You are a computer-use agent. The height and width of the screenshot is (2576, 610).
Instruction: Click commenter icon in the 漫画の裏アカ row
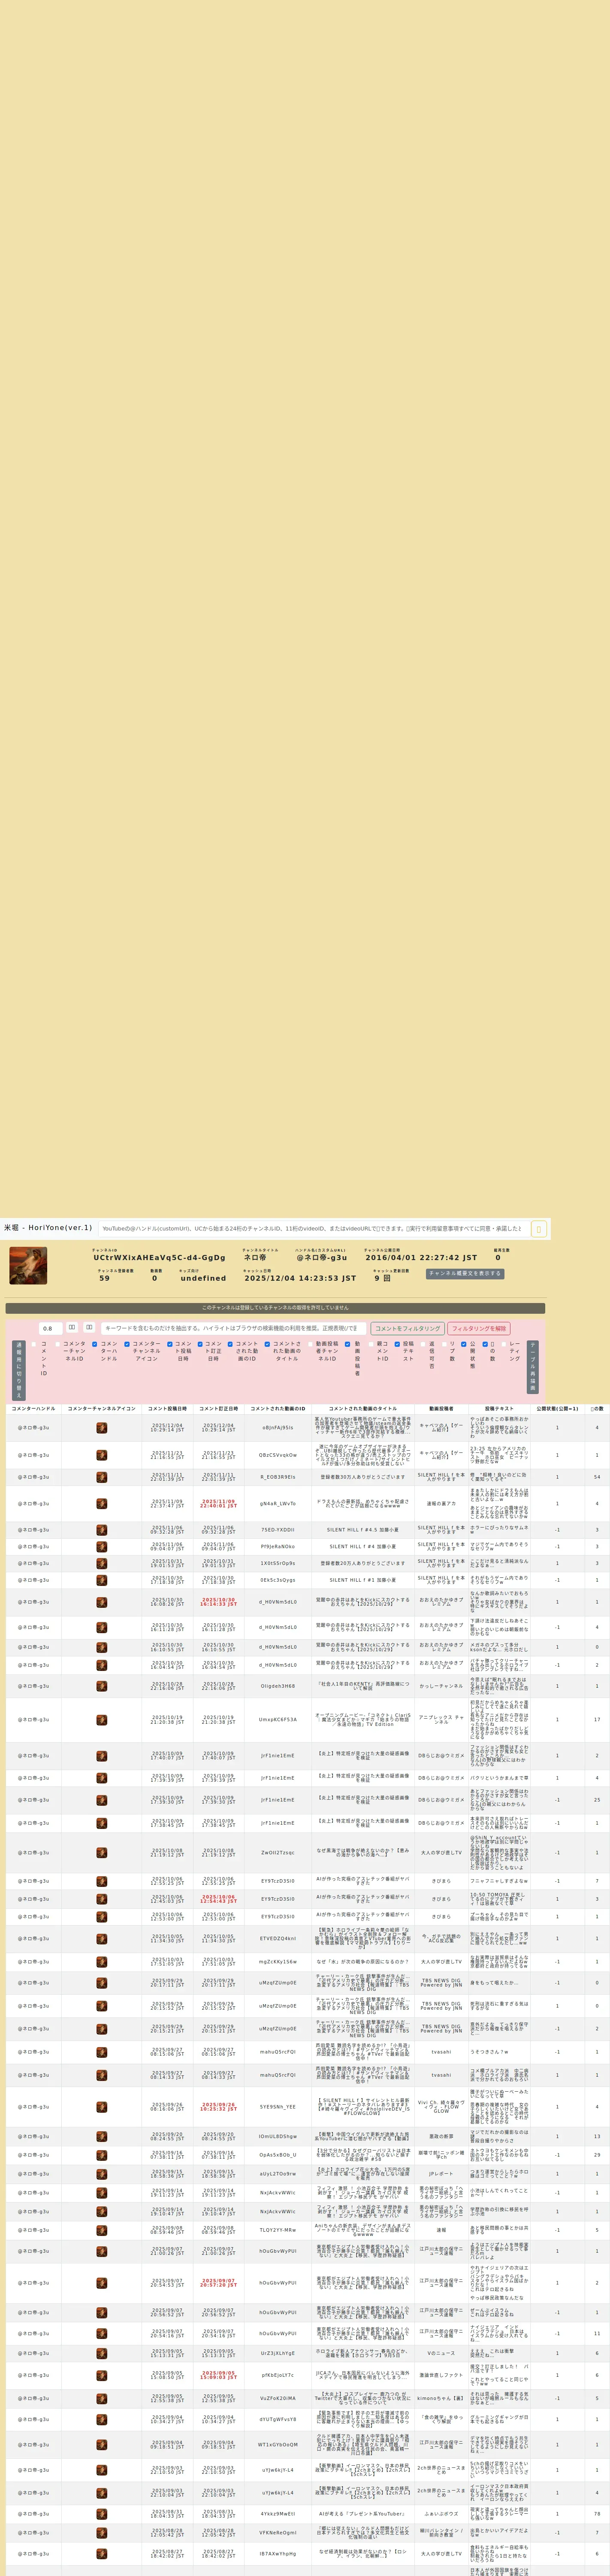[101, 1503]
